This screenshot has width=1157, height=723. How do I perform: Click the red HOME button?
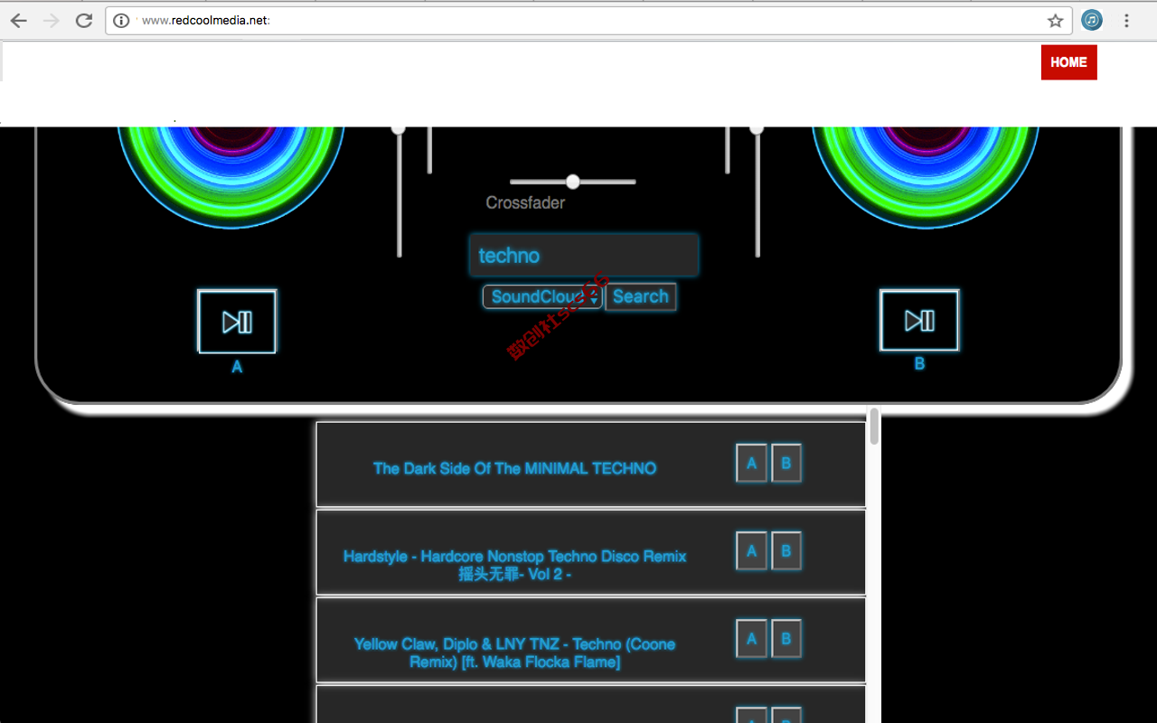[1068, 62]
